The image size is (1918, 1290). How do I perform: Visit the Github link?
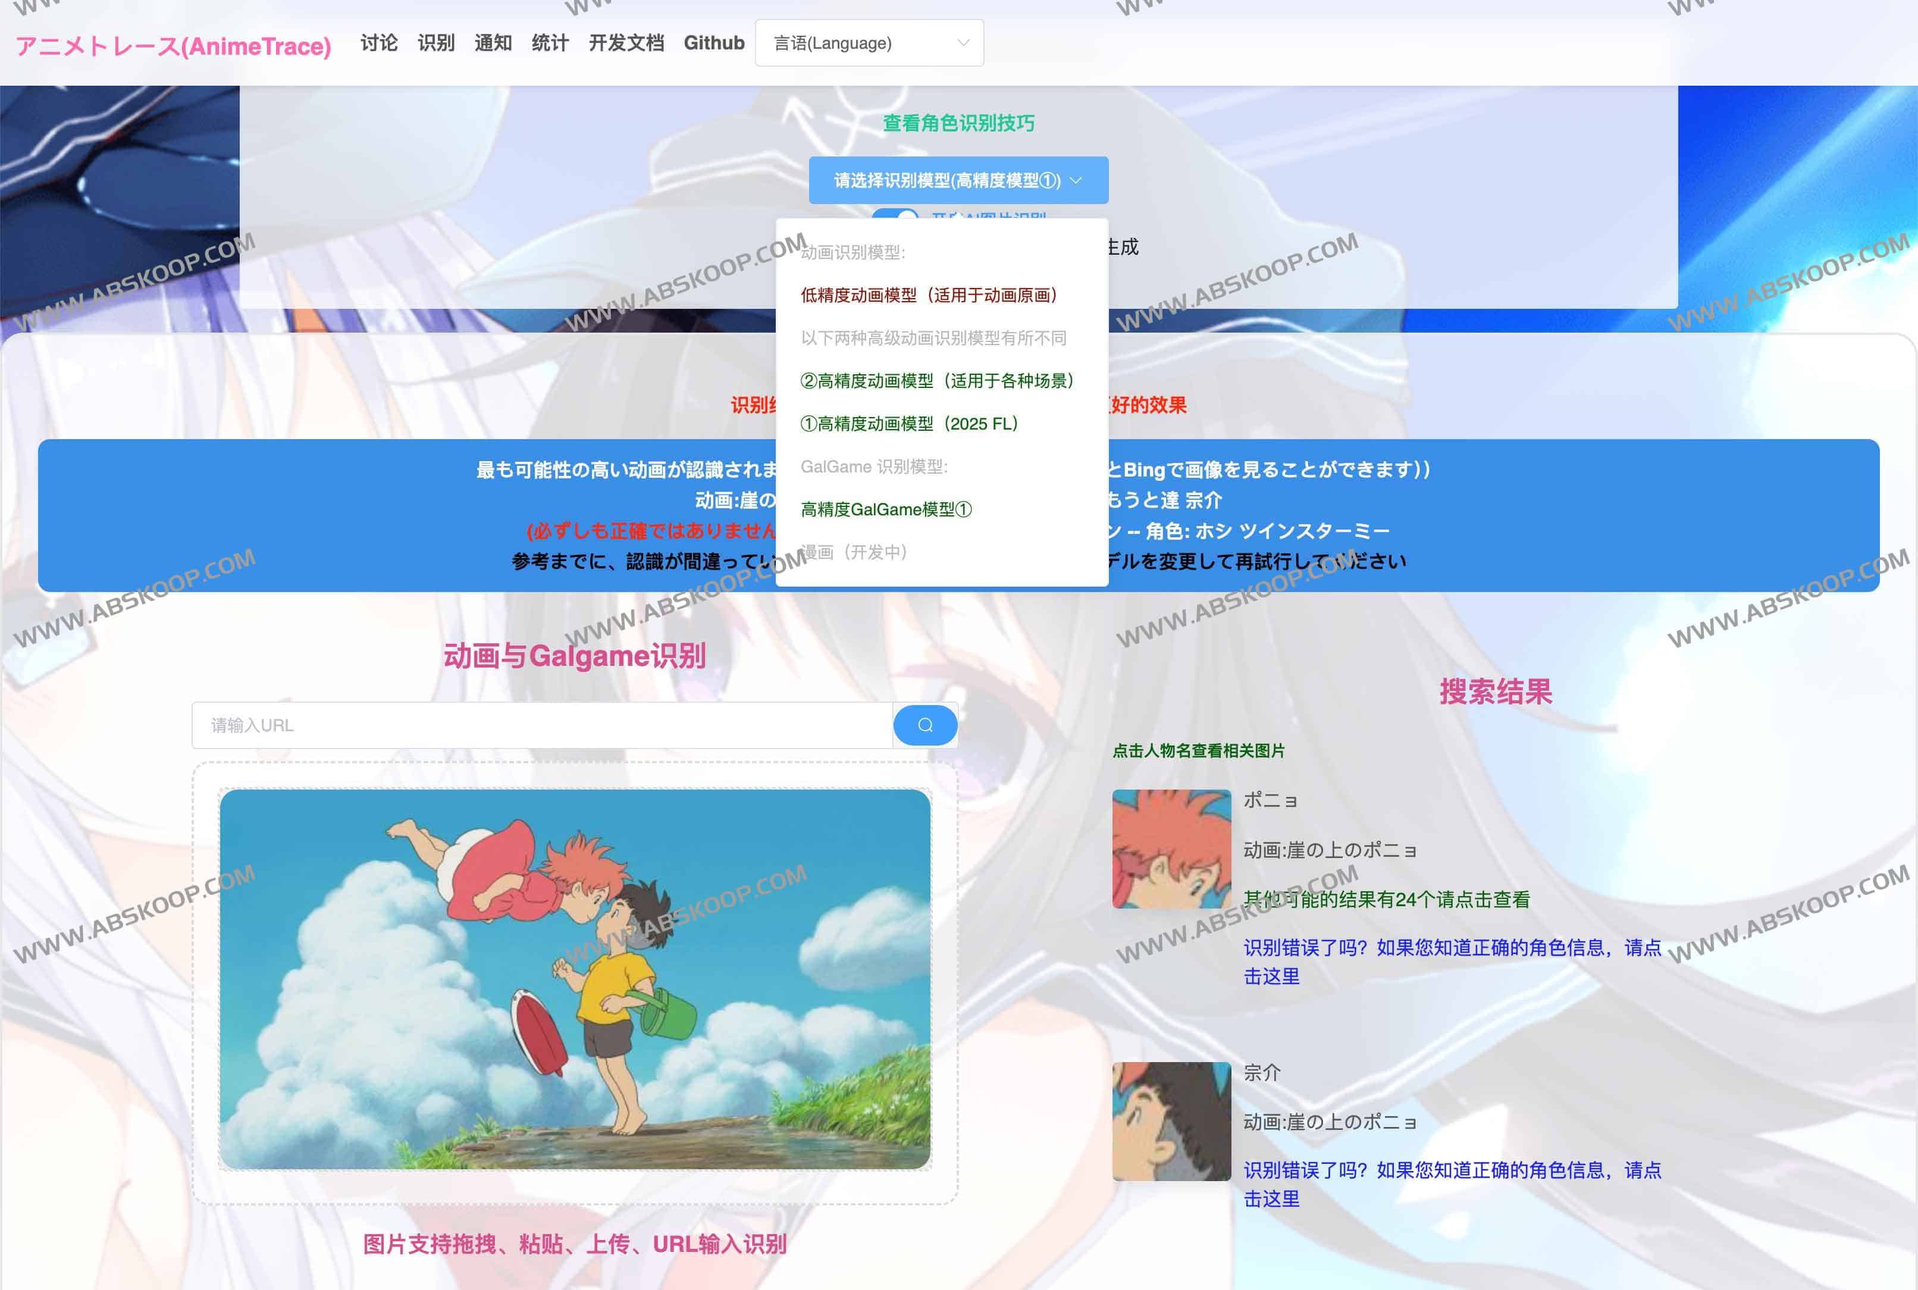pyautogui.click(x=714, y=43)
